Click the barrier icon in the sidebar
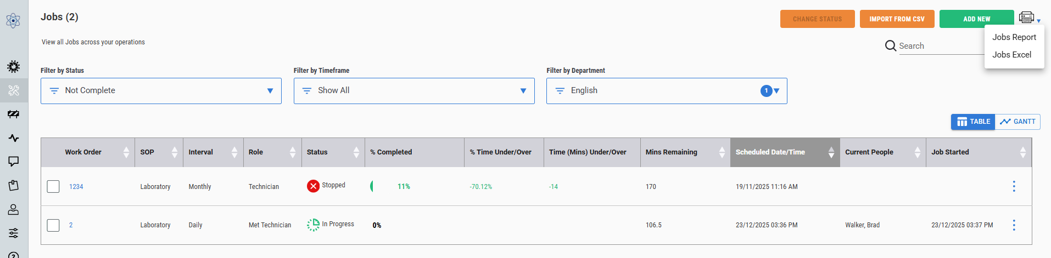This screenshot has height=258, width=1051. [13, 114]
